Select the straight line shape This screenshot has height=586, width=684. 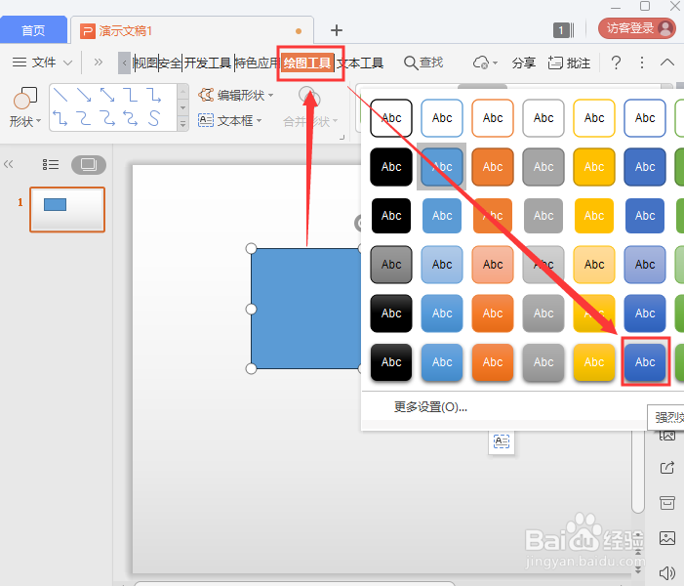point(60,95)
